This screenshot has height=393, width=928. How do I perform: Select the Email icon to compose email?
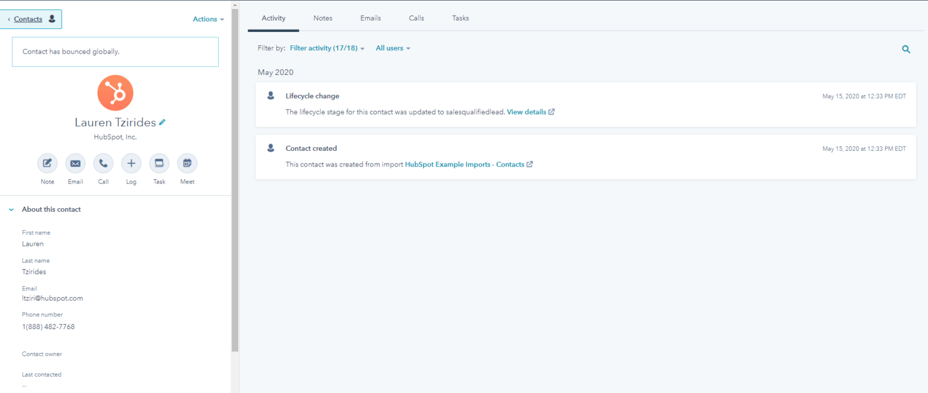[x=75, y=163]
